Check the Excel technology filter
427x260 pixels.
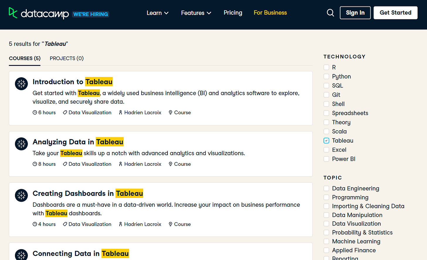[326, 150]
